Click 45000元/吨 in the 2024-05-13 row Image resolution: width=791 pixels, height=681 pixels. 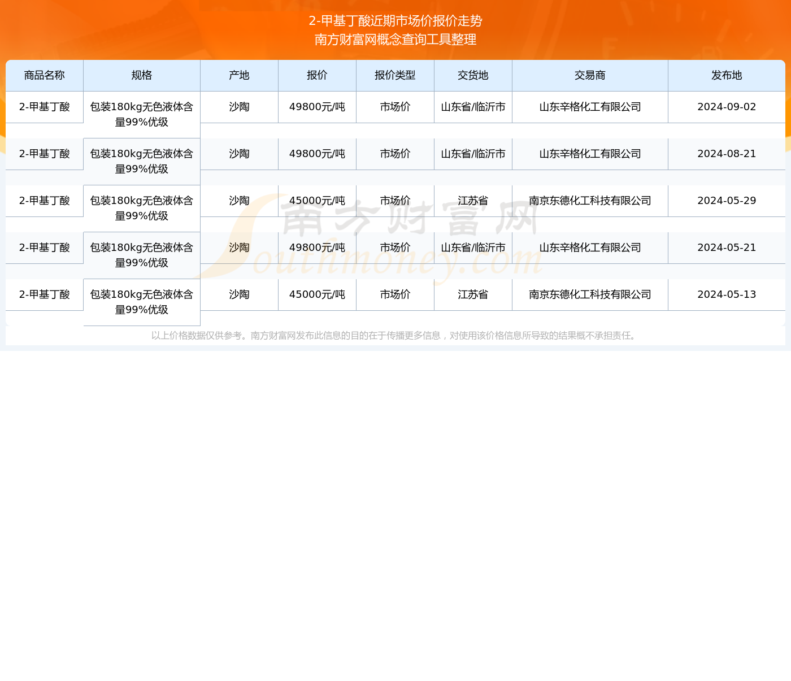pos(318,294)
